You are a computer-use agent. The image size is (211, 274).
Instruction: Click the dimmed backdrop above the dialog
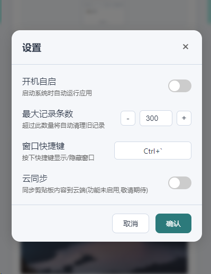pyautogui.click(x=105, y=15)
